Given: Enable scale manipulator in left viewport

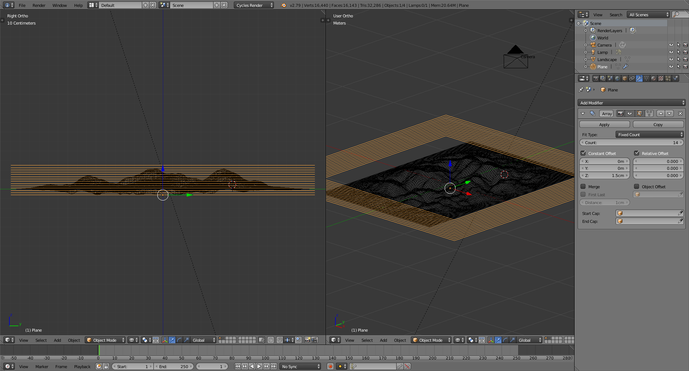Looking at the screenshot, I should pos(186,340).
